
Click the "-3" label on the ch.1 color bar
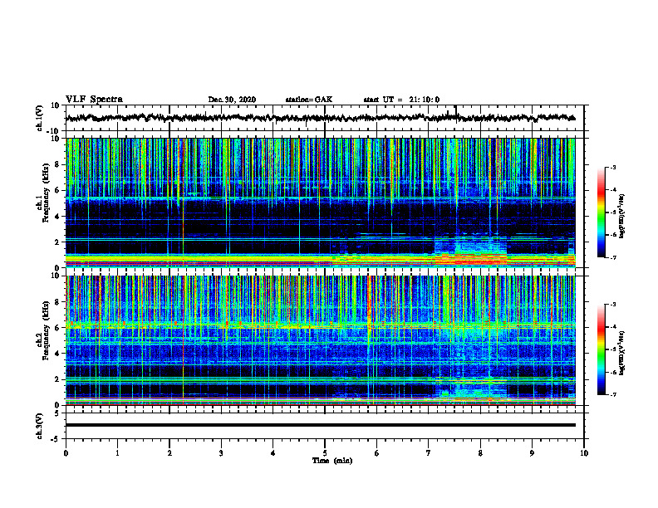612,167
